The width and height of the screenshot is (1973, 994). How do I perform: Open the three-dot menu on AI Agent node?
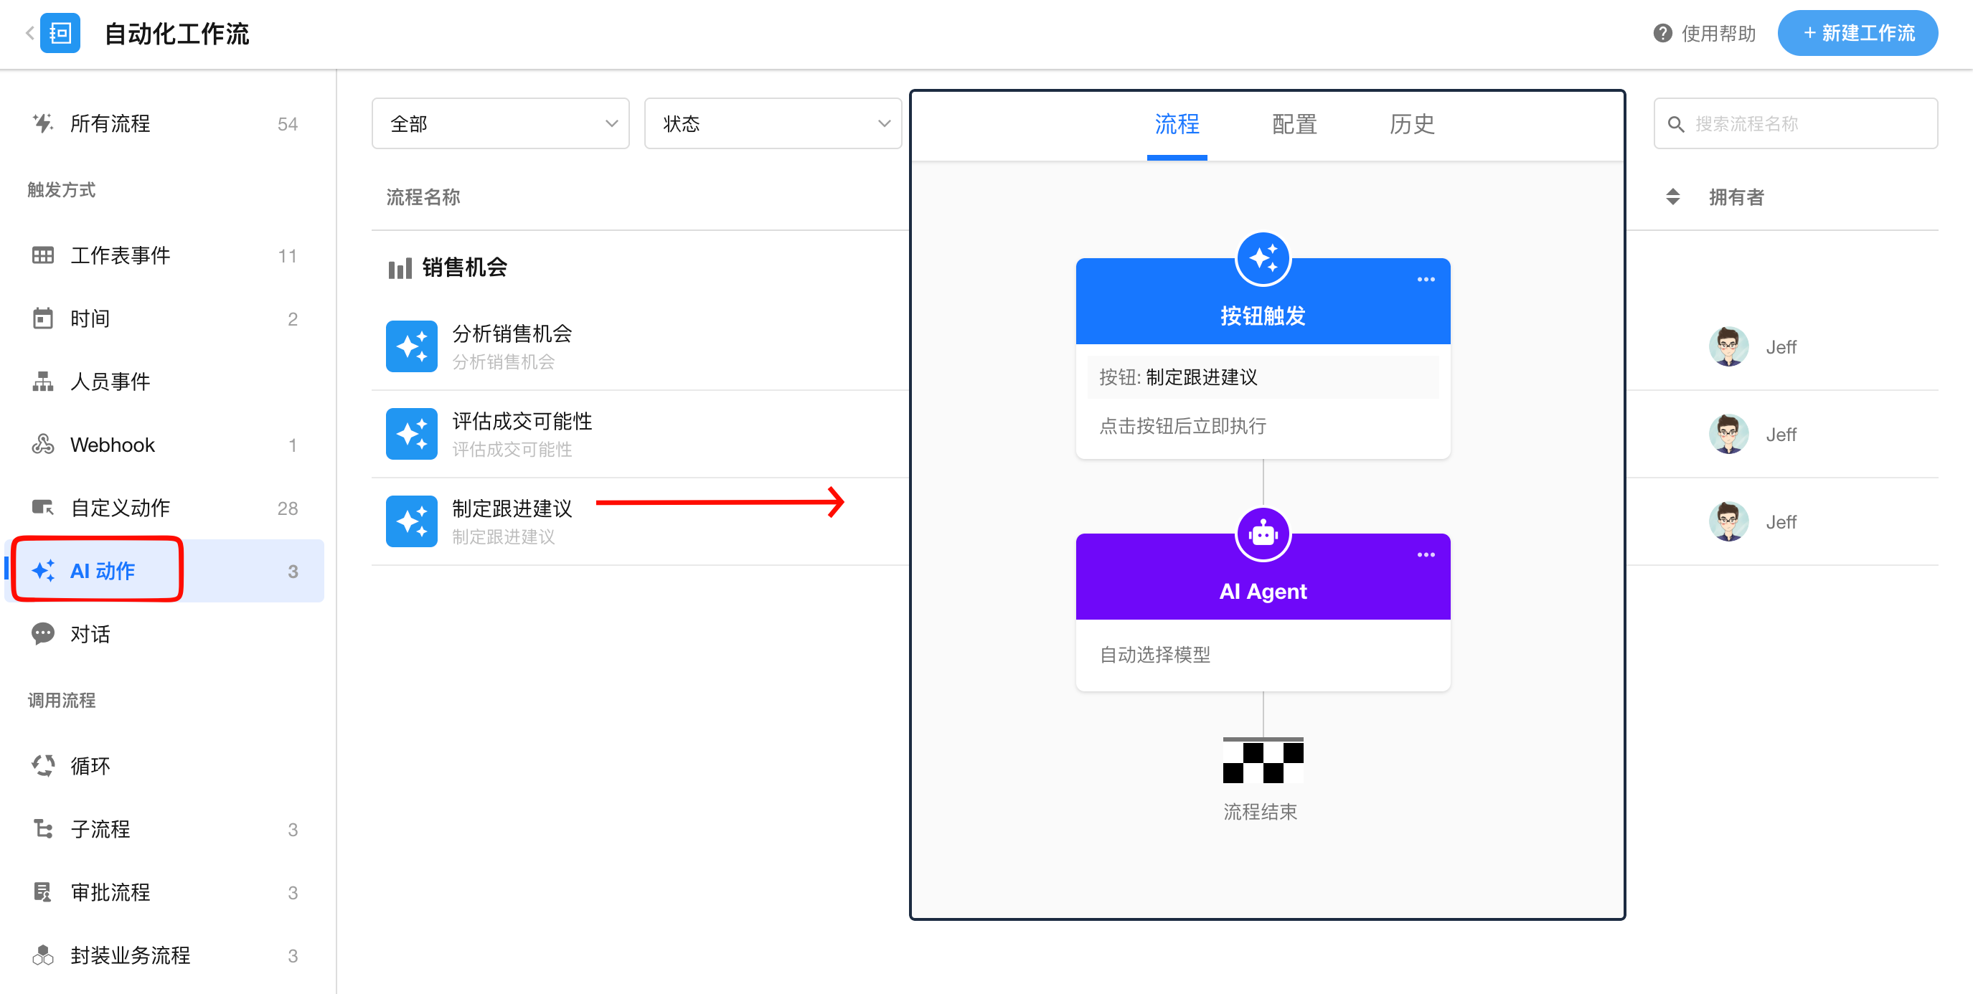tap(1426, 555)
